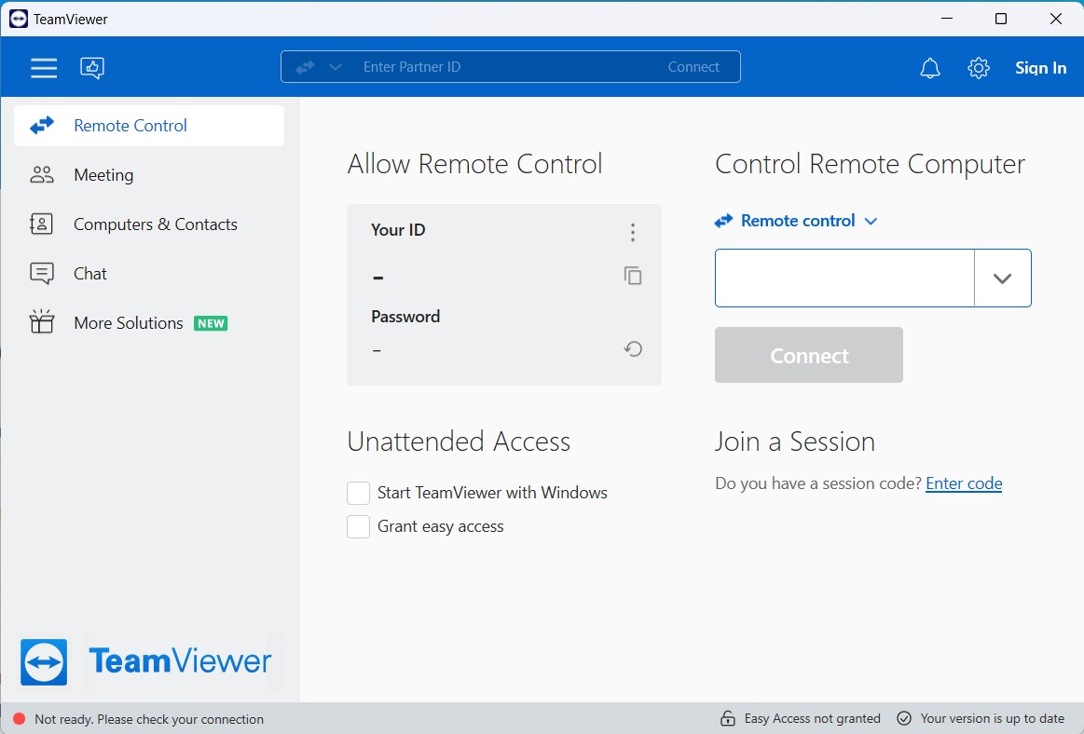This screenshot has height=734, width=1084.
Task: Click the Easy Access lock icon
Action: pos(727,719)
